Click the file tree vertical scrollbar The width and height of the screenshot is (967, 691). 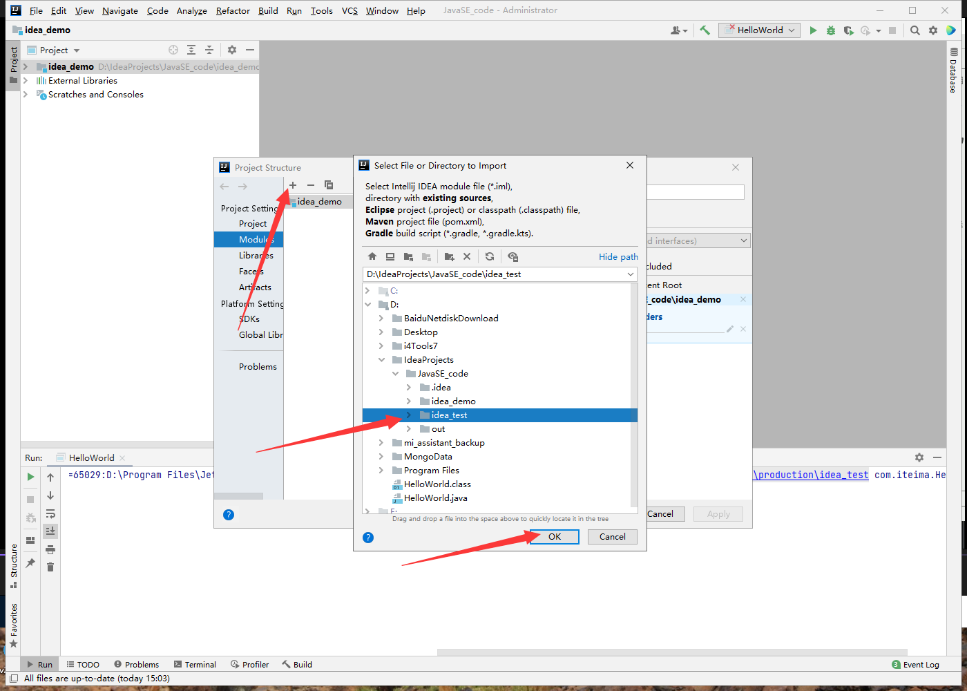click(634, 394)
